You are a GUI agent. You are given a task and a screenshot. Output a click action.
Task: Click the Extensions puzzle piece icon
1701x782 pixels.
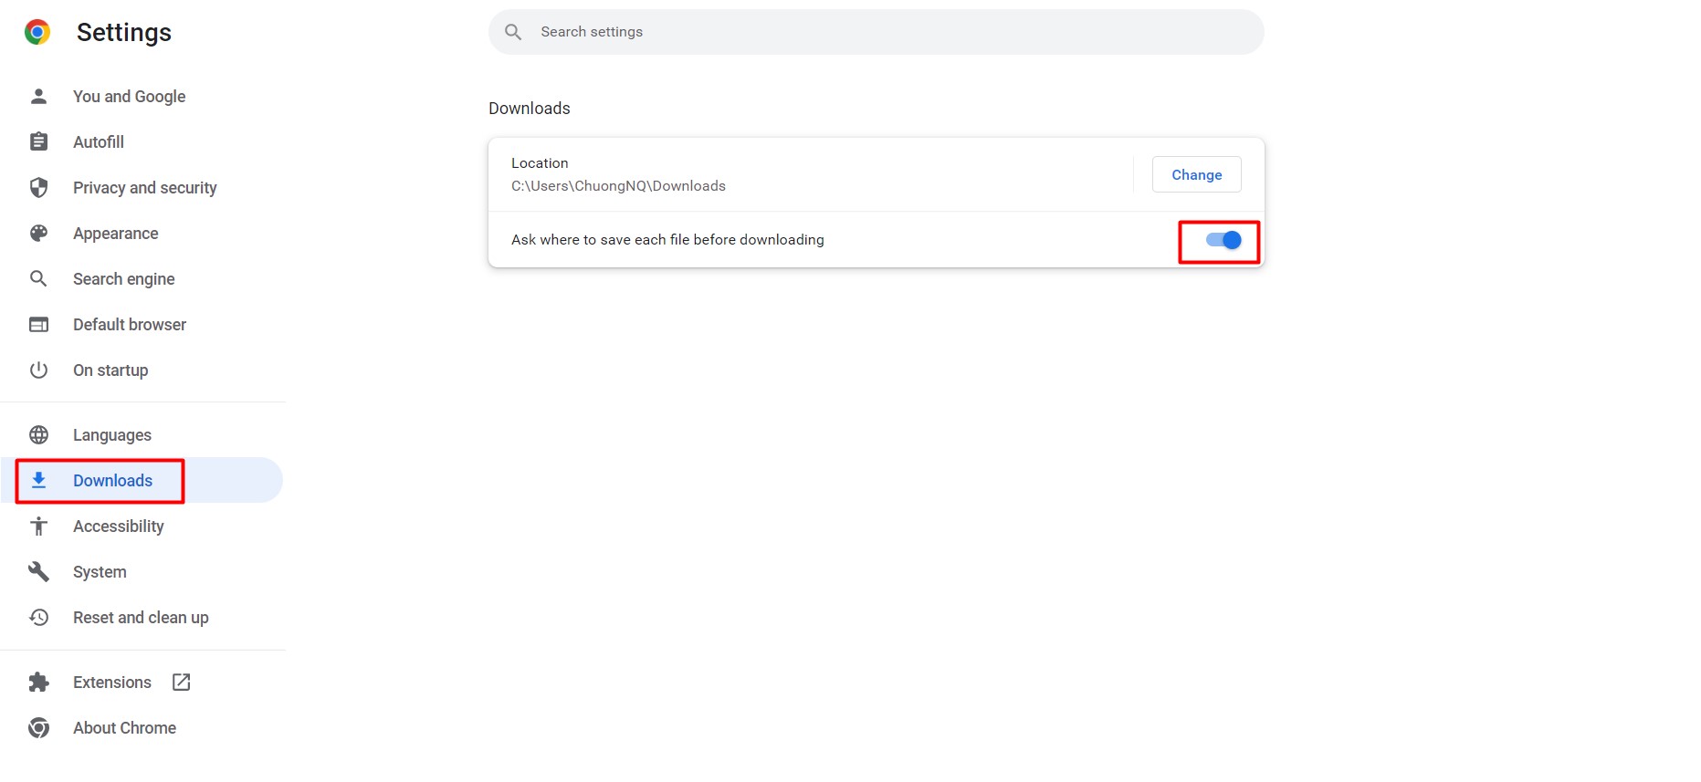click(x=38, y=682)
